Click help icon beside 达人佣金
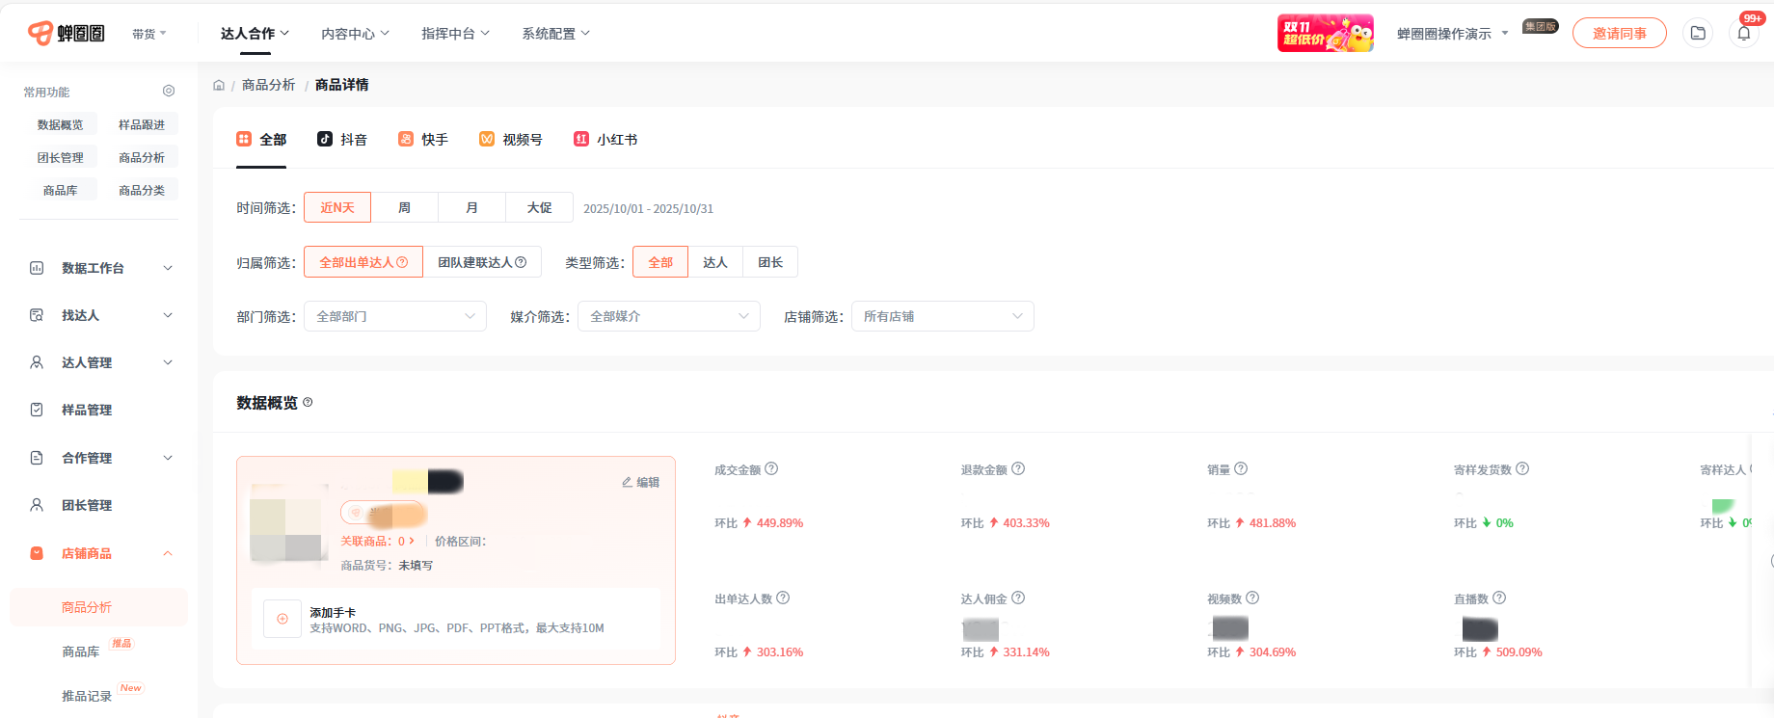This screenshot has height=718, width=1774. (1018, 598)
